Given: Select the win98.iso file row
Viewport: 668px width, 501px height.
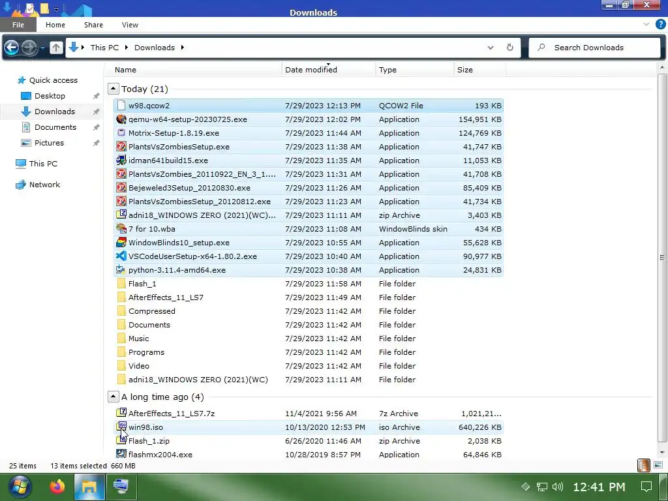Looking at the screenshot, I should point(309,427).
